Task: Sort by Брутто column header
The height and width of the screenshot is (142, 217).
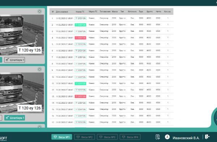Action: (150, 12)
